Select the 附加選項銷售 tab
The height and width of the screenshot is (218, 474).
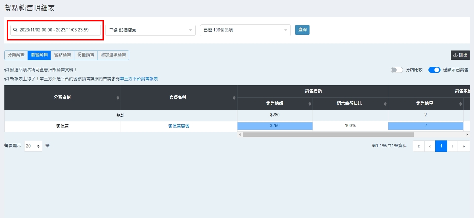click(113, 55)
